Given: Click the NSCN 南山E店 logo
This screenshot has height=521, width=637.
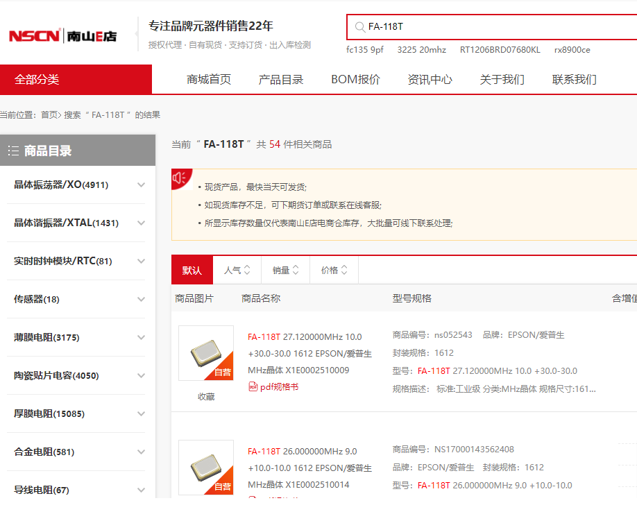Looking at the screenshot, I should pos(62,36).
